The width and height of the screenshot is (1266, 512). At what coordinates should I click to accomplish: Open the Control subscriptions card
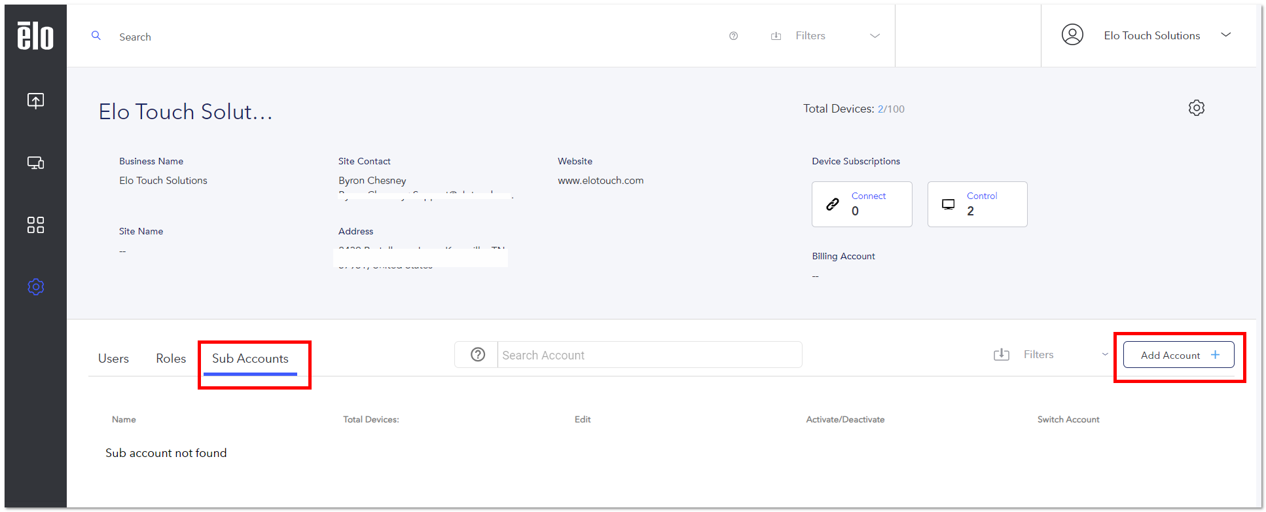(x=977, y=204)
